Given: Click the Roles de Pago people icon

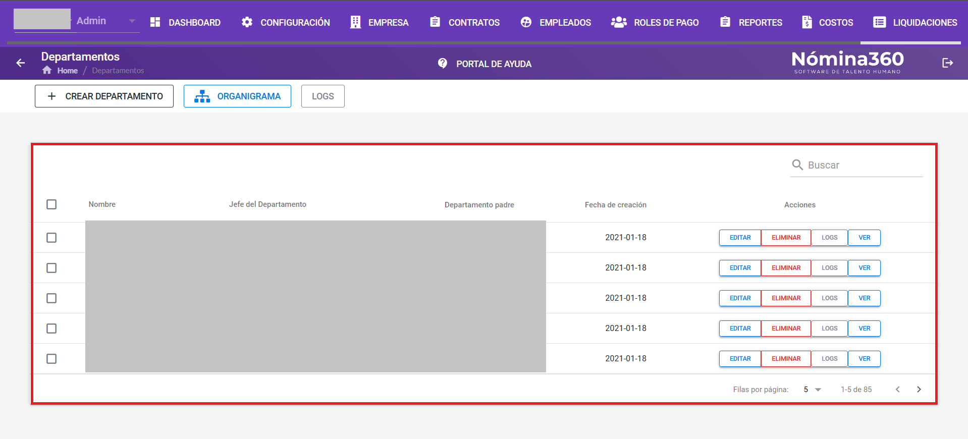Looking at the screenshot, I should 619,22.
